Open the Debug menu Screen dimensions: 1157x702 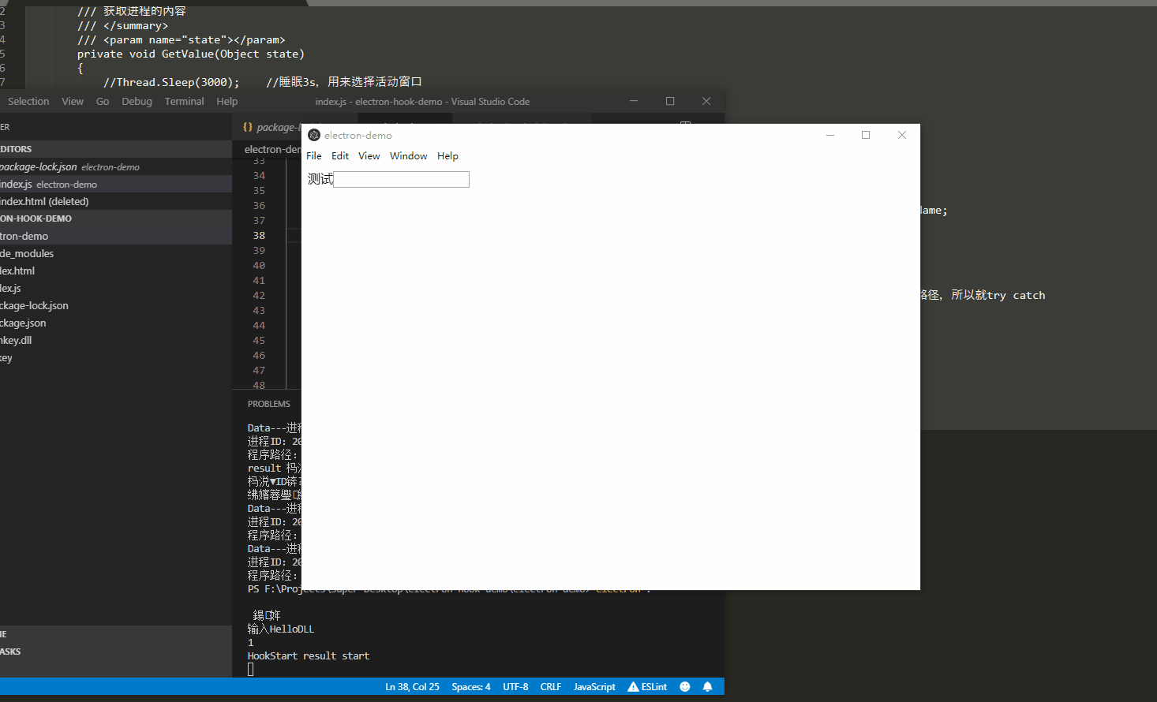pyautogui.click(x=136, y=101)
